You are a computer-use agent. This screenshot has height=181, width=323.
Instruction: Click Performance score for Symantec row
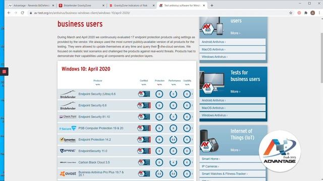pyautogui.click(x=173, y=140)
